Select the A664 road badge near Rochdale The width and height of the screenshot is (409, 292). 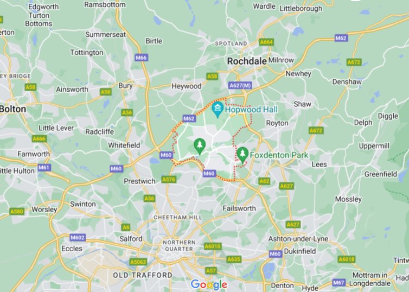(266, 42)
